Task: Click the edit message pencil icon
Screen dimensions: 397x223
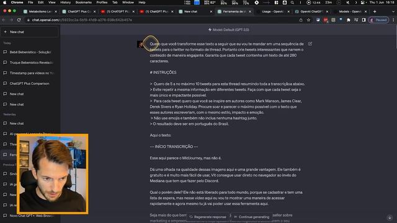Action: [x=310, y=44]
